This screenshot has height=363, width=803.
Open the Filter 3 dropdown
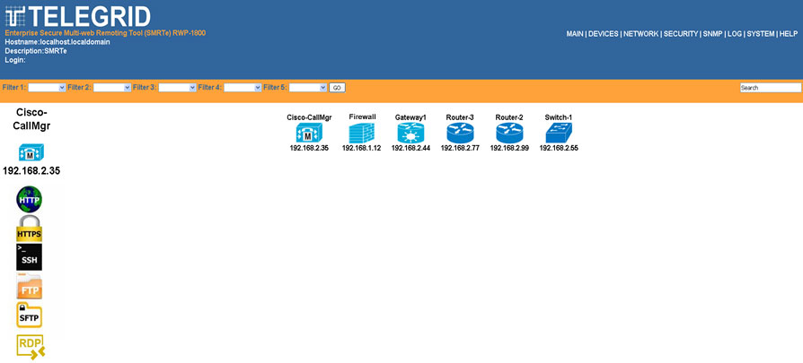[177, 88]
